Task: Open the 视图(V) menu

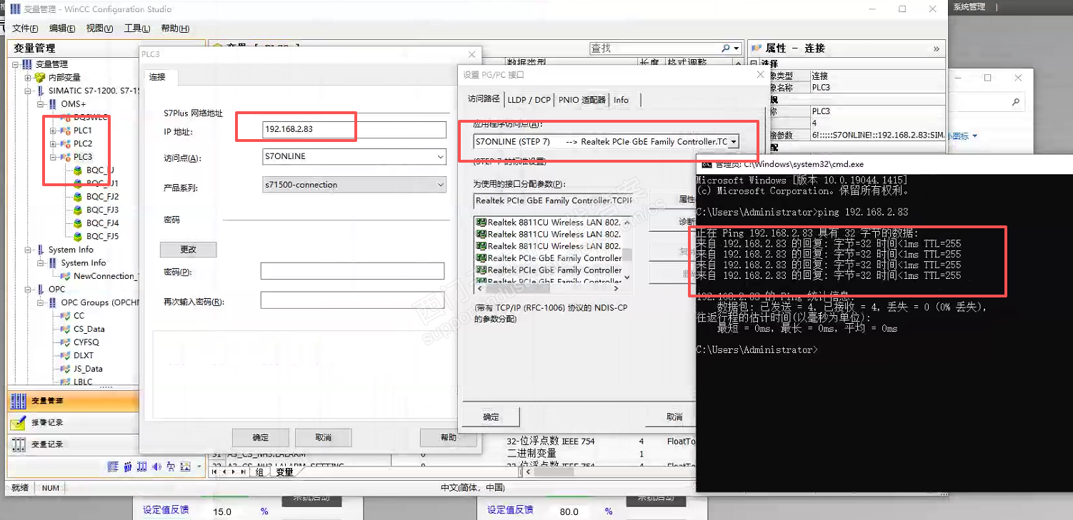Action: click(99, 29)
